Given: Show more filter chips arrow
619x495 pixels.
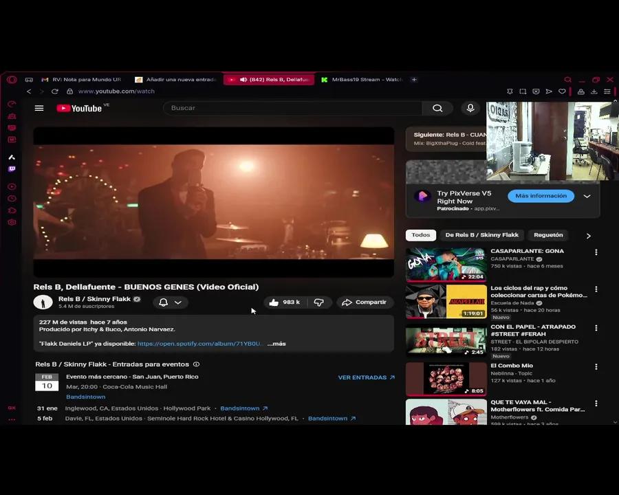Looking at the screenshot, I should click(x=589, y=236).
